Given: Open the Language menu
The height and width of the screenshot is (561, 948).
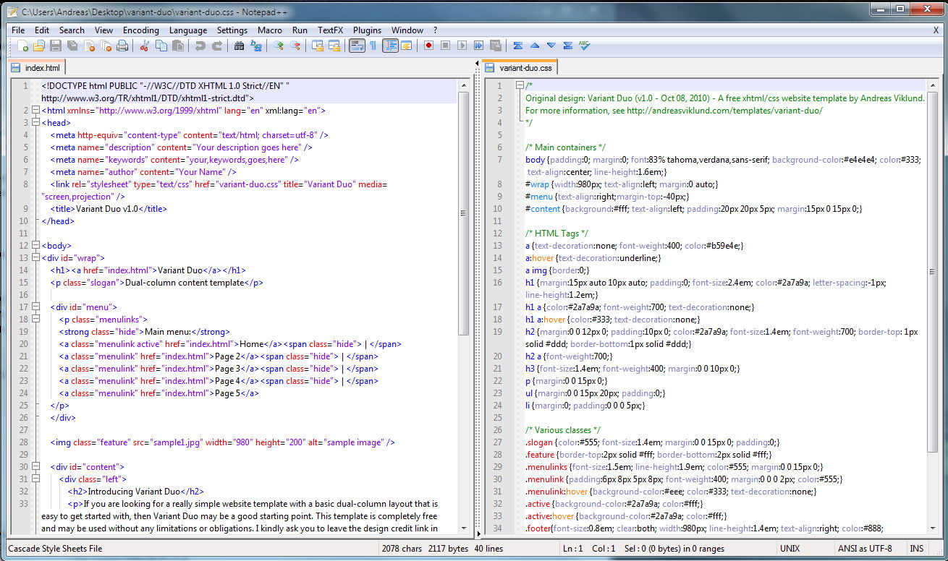Looking at the screenshot, I should [x=188, y=30].
